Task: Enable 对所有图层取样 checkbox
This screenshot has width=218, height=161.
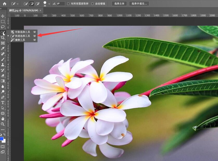Action: [x=68, y=4]
